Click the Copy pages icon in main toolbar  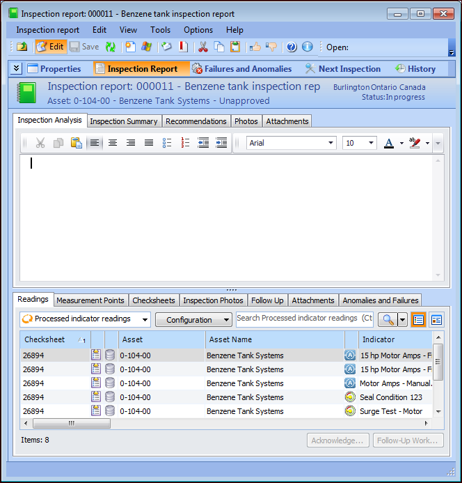click(219, 47)
